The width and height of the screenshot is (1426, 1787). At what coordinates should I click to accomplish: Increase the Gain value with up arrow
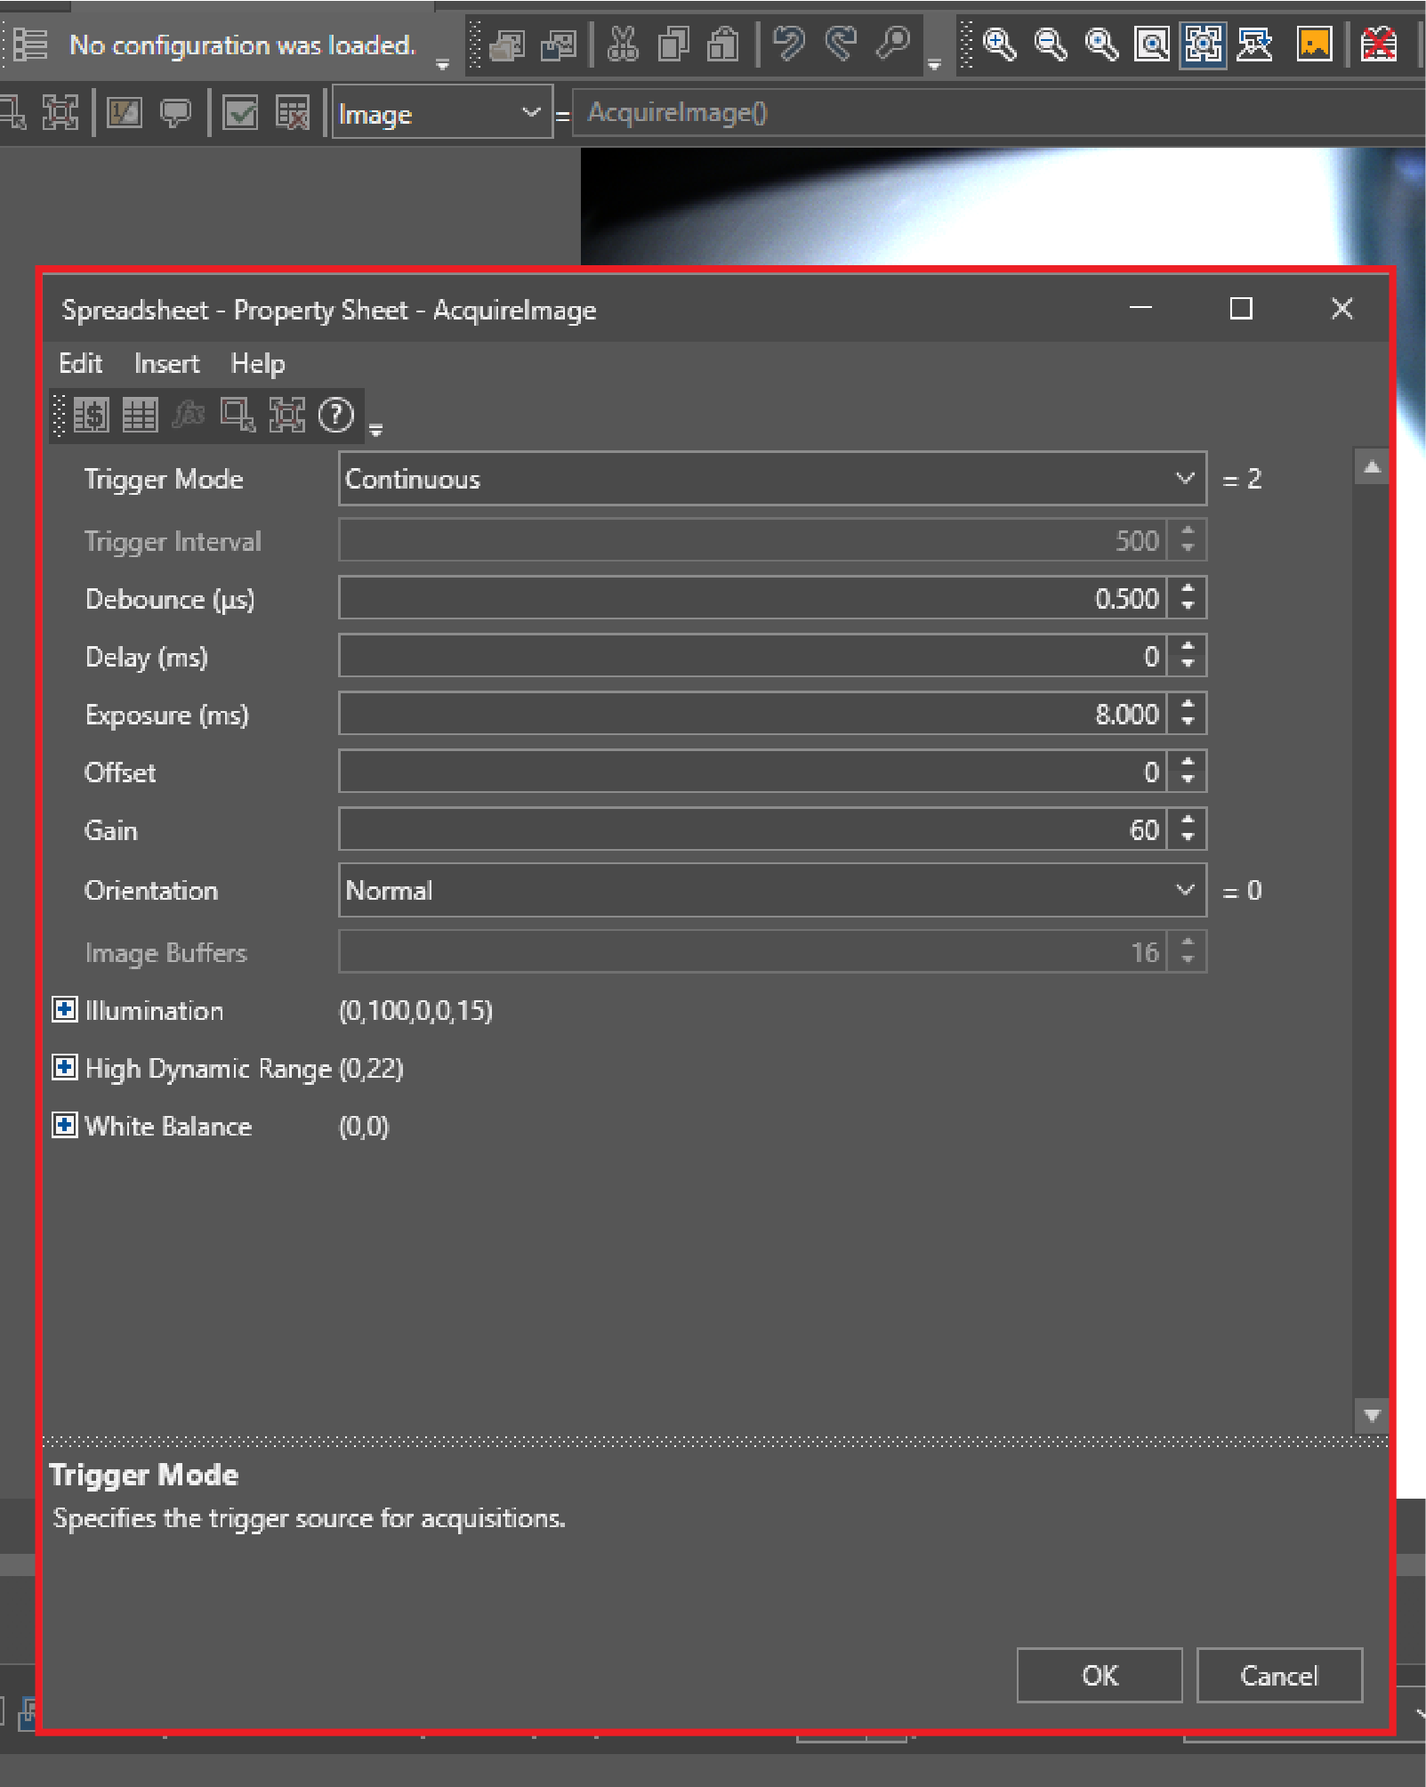[x=1188, y=821]
